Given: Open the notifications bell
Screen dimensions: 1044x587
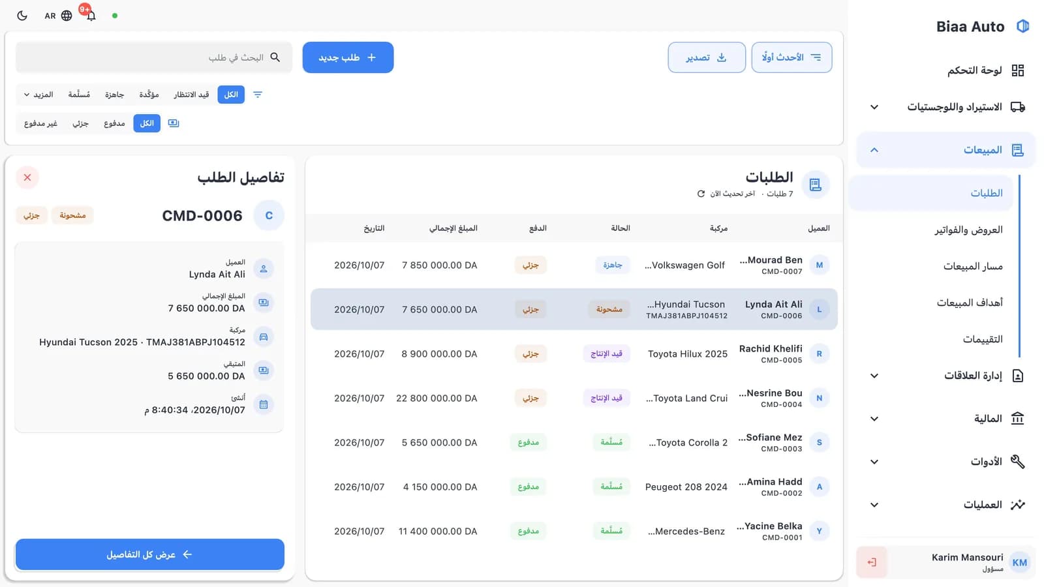Looking at the screenshot, I should 91,16.
